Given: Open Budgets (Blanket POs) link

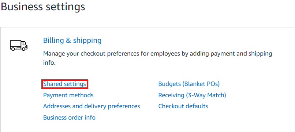Looking at the screenshot, I should coord(189,84).
